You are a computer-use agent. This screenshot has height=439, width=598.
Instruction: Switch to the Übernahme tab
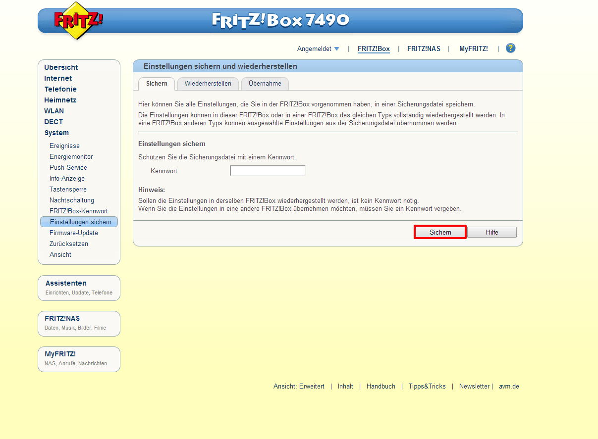click(265, 84)
